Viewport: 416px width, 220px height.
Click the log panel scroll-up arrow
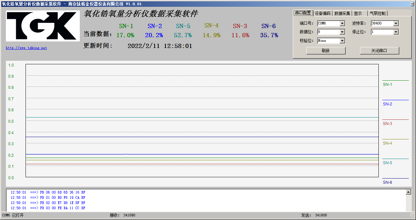tap(408, 192)
